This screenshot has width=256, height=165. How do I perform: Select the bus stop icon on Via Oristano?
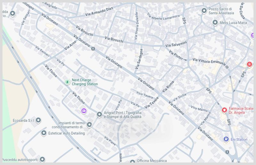(x=93, y=49)
